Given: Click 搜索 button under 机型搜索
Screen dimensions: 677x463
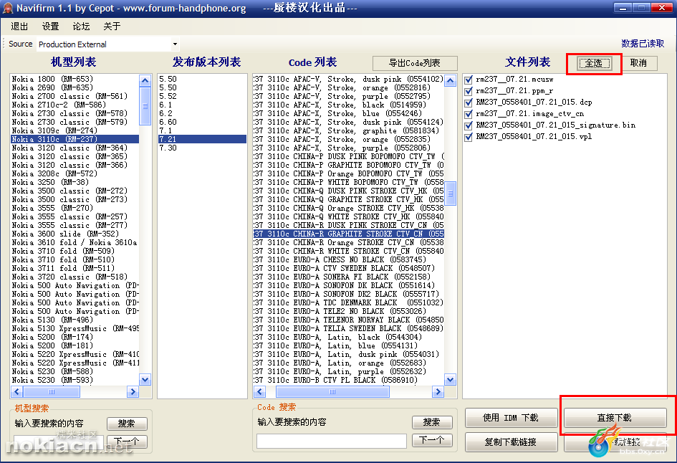Looking at the screenshot, I should 127,424.
